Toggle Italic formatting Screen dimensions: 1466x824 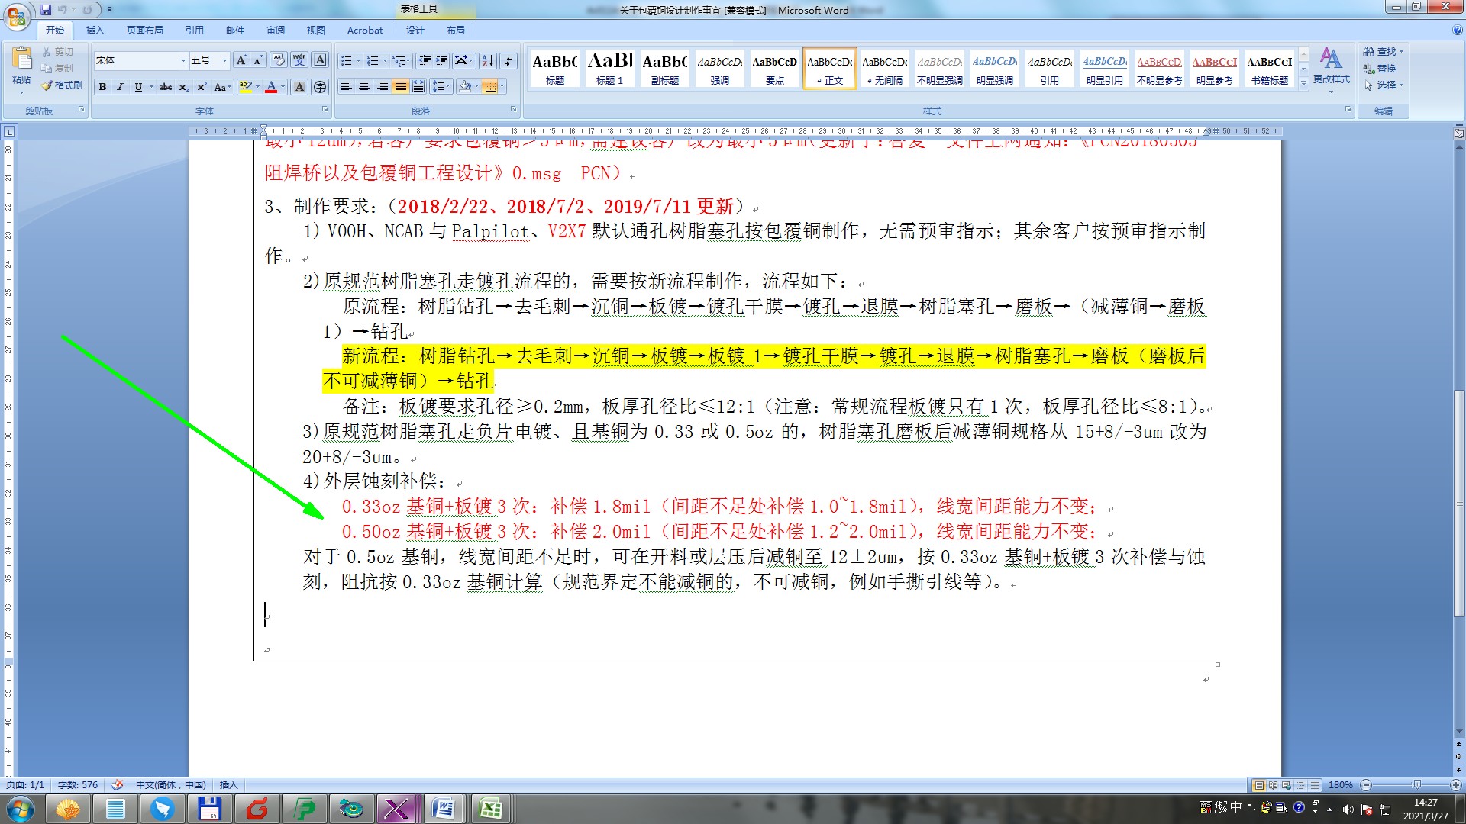(x=120, y=87)
